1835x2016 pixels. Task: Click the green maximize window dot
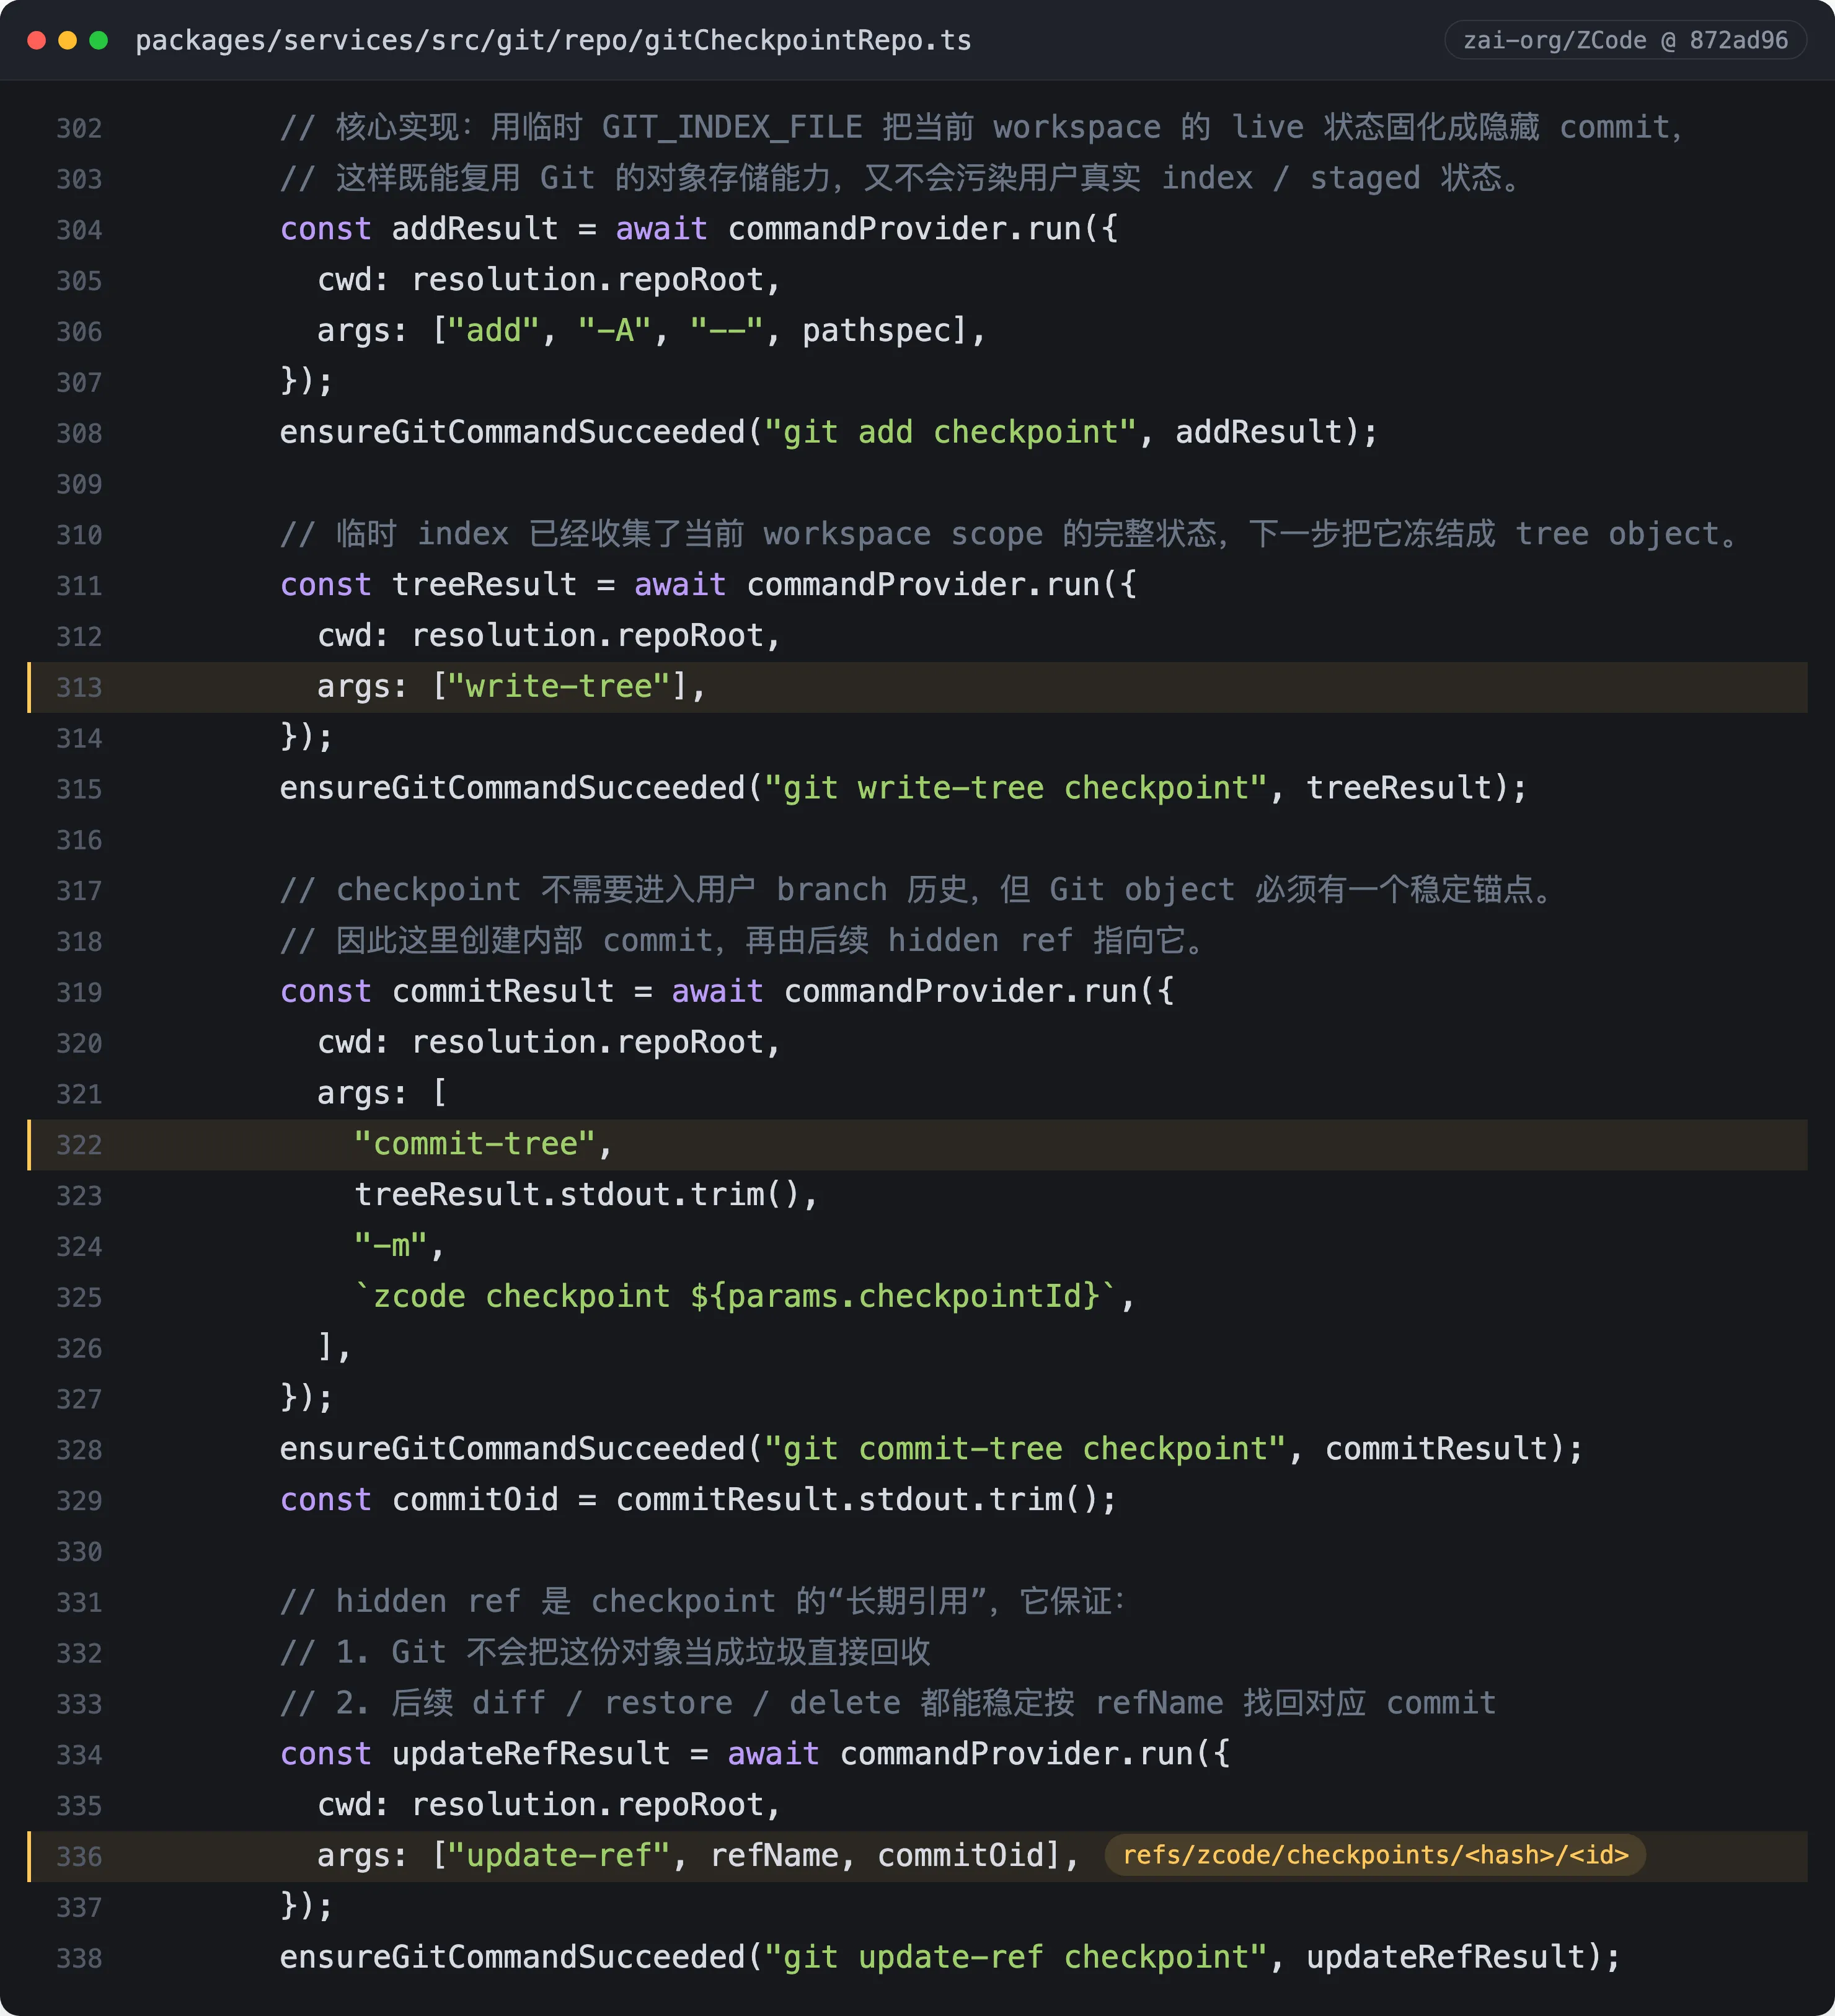coord(99,40)
